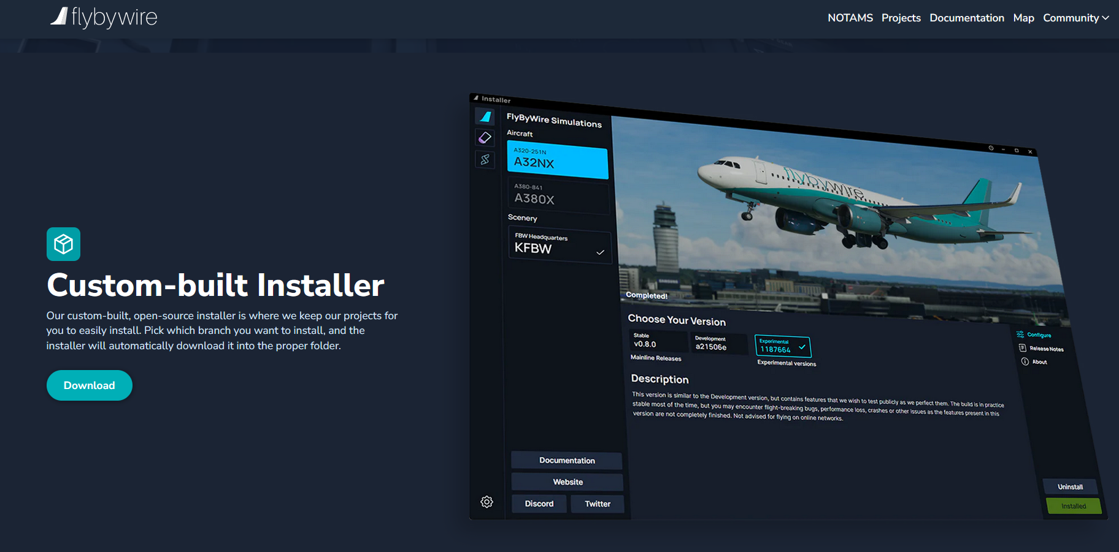Open the eraser-style addon category icon
Viewport: 1119px width, 552px height.
click(x=485, y=137)
